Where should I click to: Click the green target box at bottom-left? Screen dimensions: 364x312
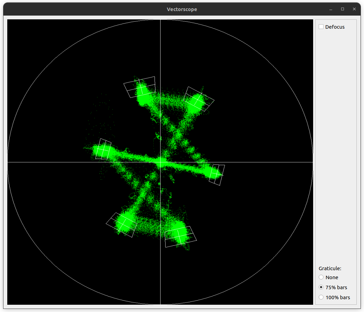(121, 225)
